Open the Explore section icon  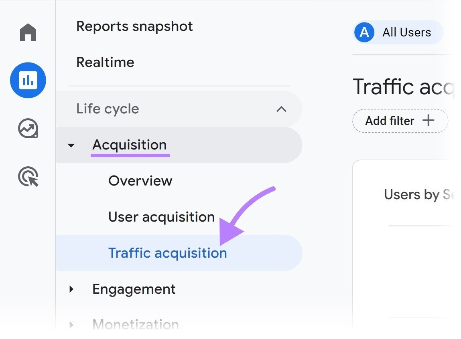tap(28, 129)
